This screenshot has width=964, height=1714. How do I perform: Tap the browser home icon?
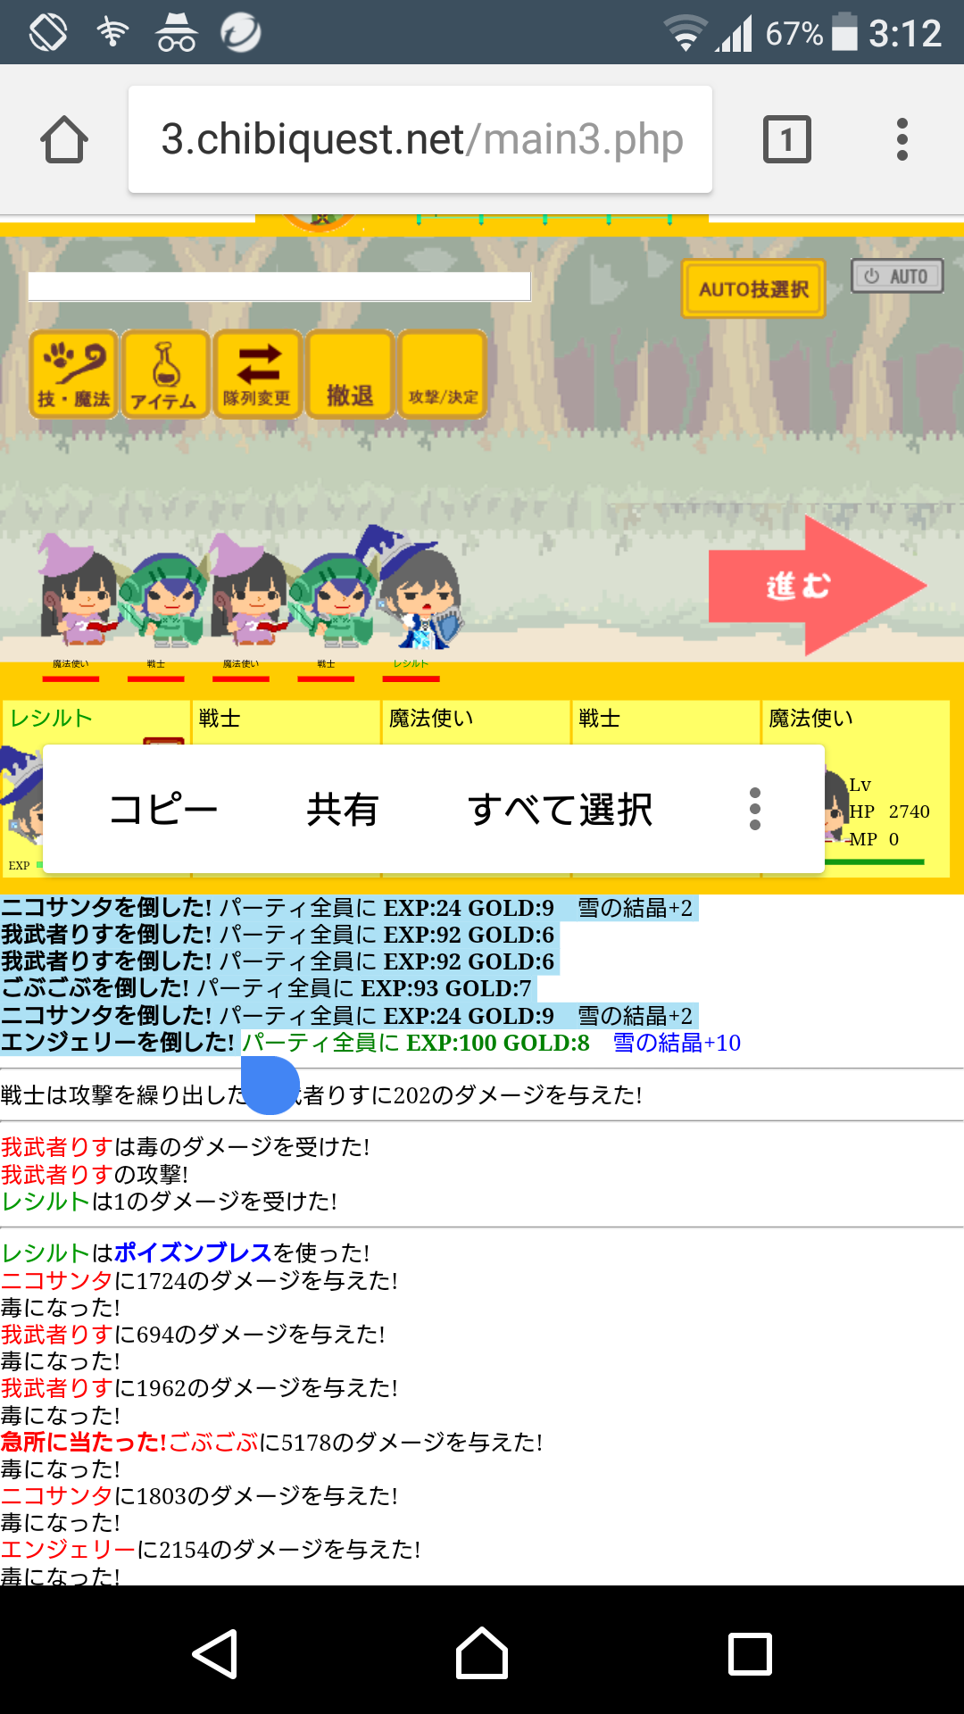click(x=64, y=140)
